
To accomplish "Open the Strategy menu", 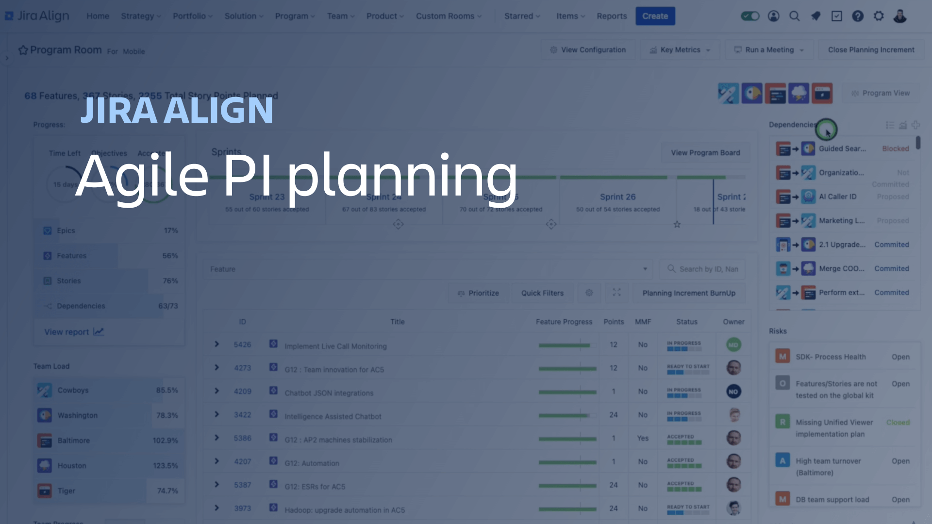I will click(x=139, y=16).
